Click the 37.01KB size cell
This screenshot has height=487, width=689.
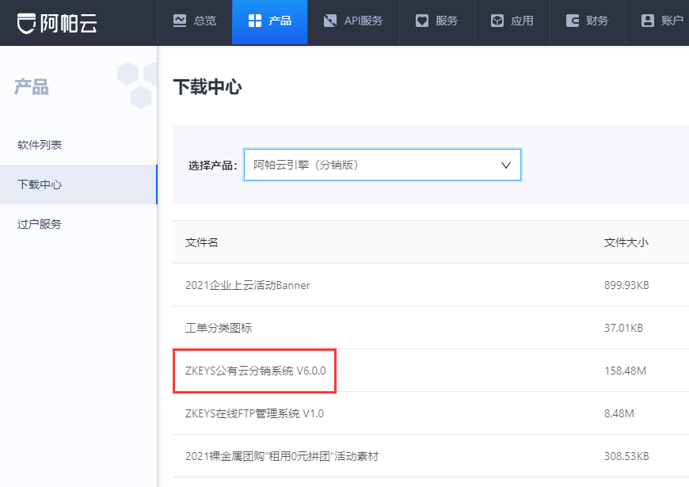(623, 328)
